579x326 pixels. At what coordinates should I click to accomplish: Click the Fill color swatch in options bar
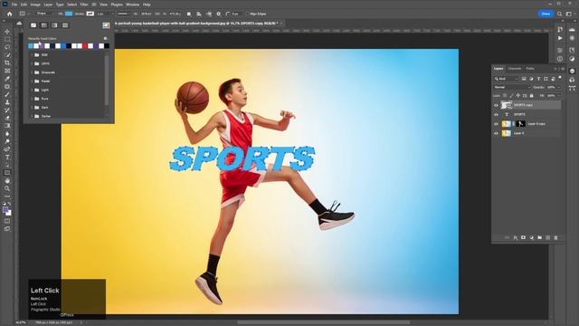(x=69, y=14)
